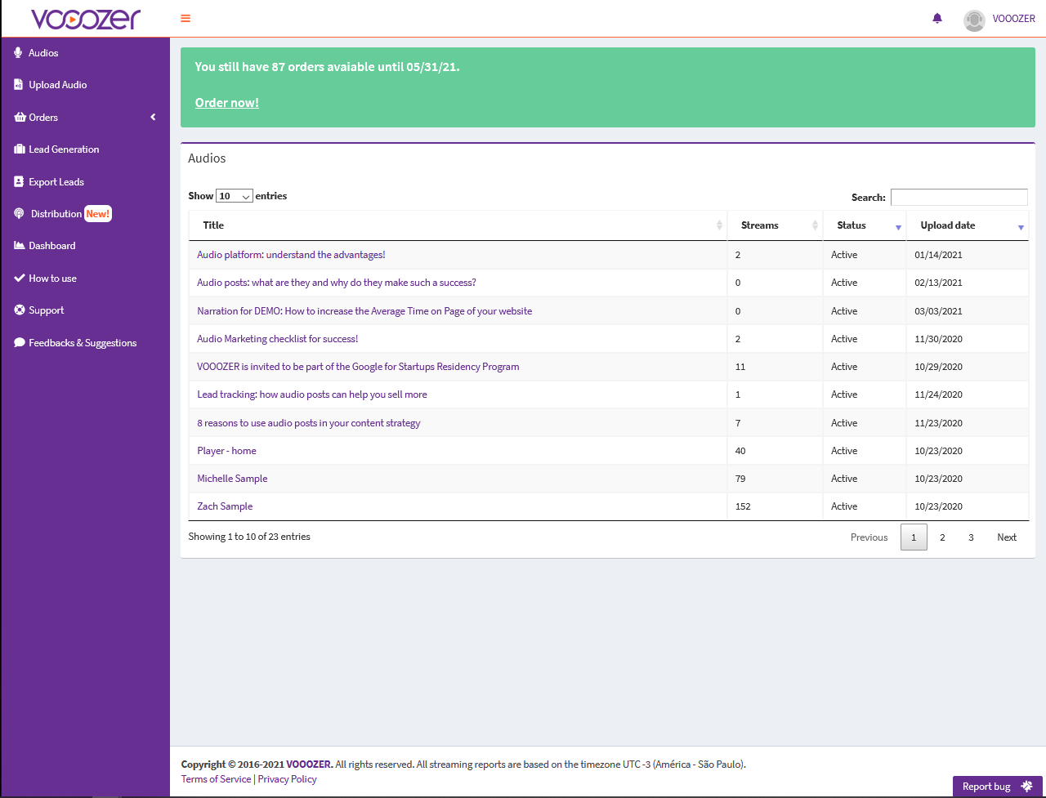Click the Order now! link

pos(227,103)
